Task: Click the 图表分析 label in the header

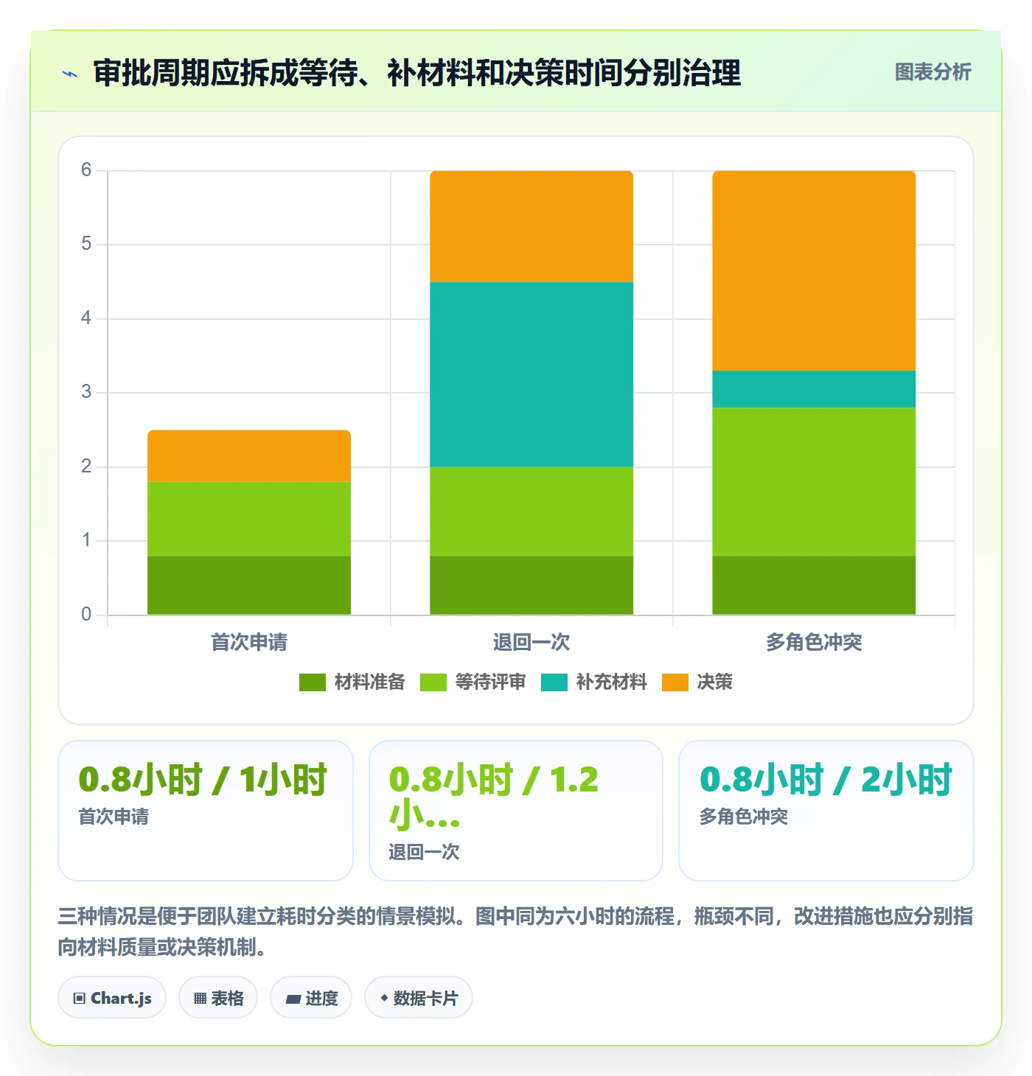Action: coord(932,72)
